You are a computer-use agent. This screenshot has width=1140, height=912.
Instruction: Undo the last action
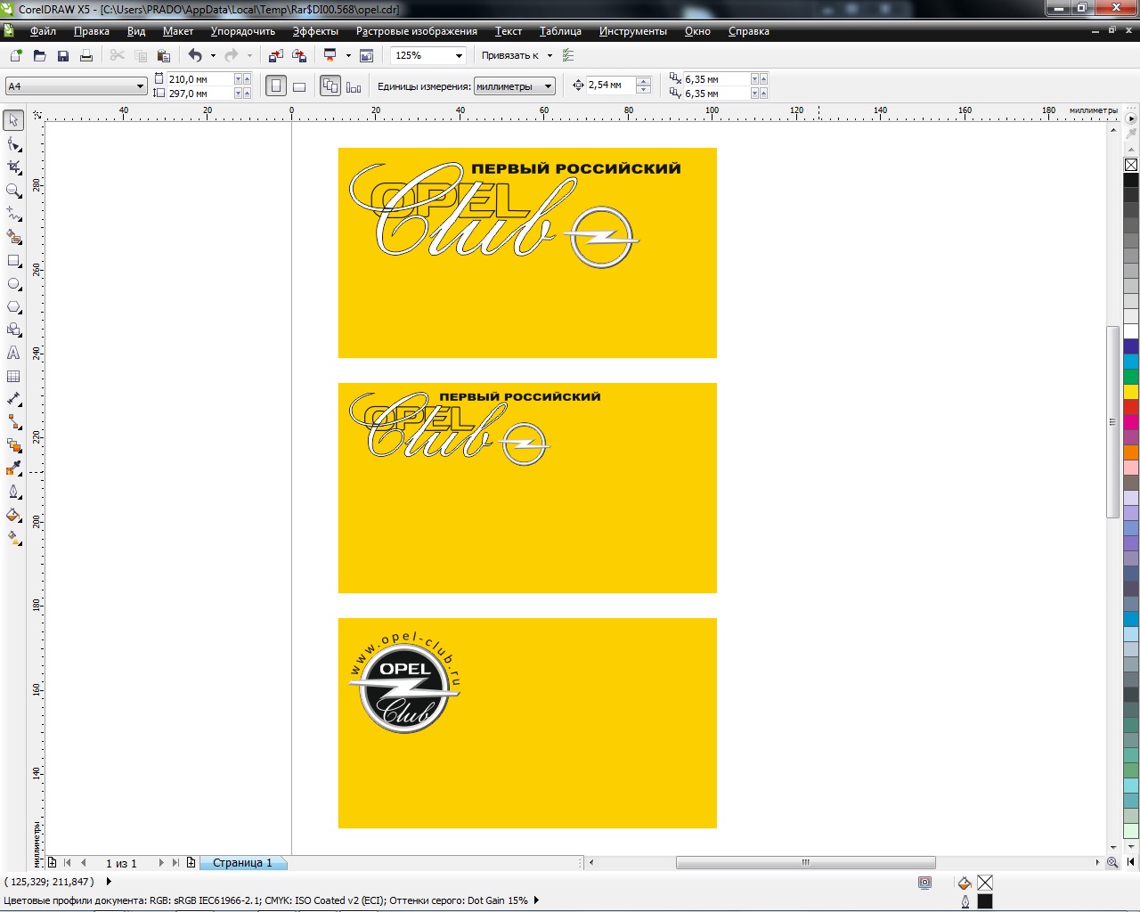click(x=195, y=55)
